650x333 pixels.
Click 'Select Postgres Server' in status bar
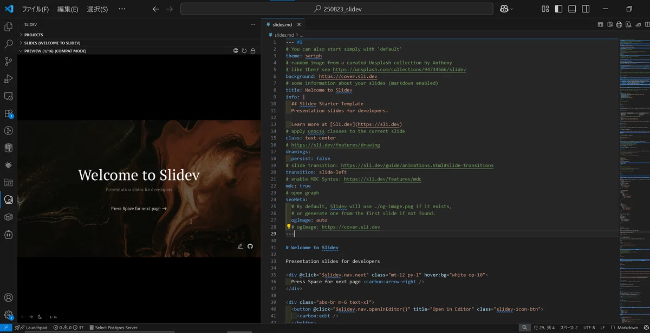(x=113, y=328)
